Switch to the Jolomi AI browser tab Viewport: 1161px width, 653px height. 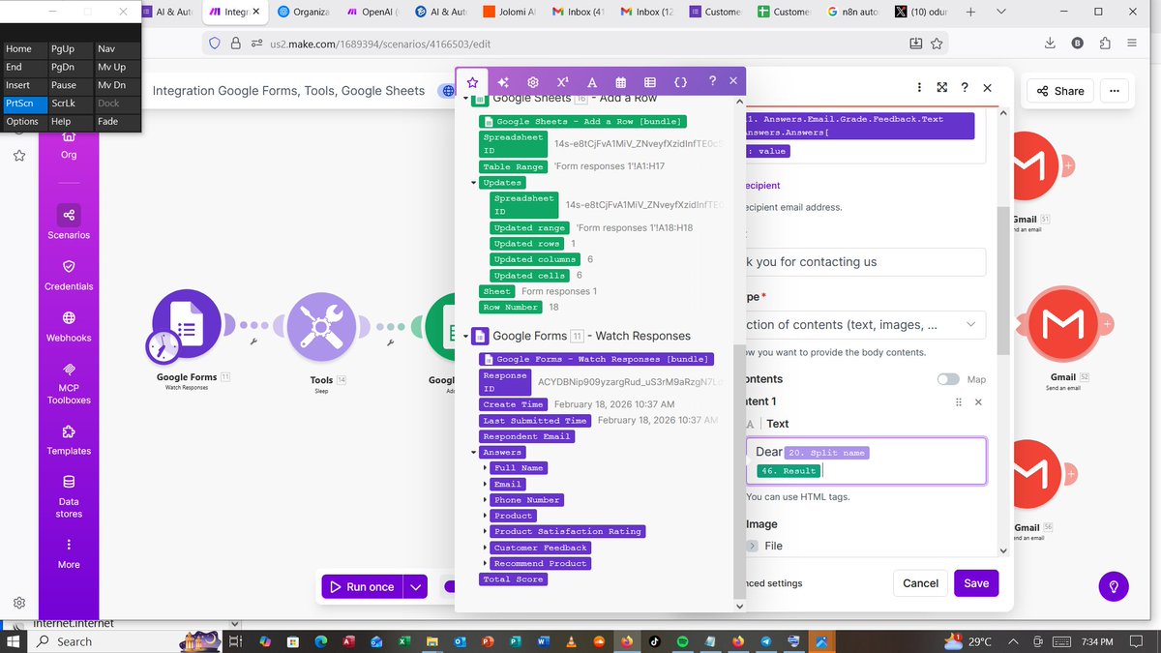point(510,12)
